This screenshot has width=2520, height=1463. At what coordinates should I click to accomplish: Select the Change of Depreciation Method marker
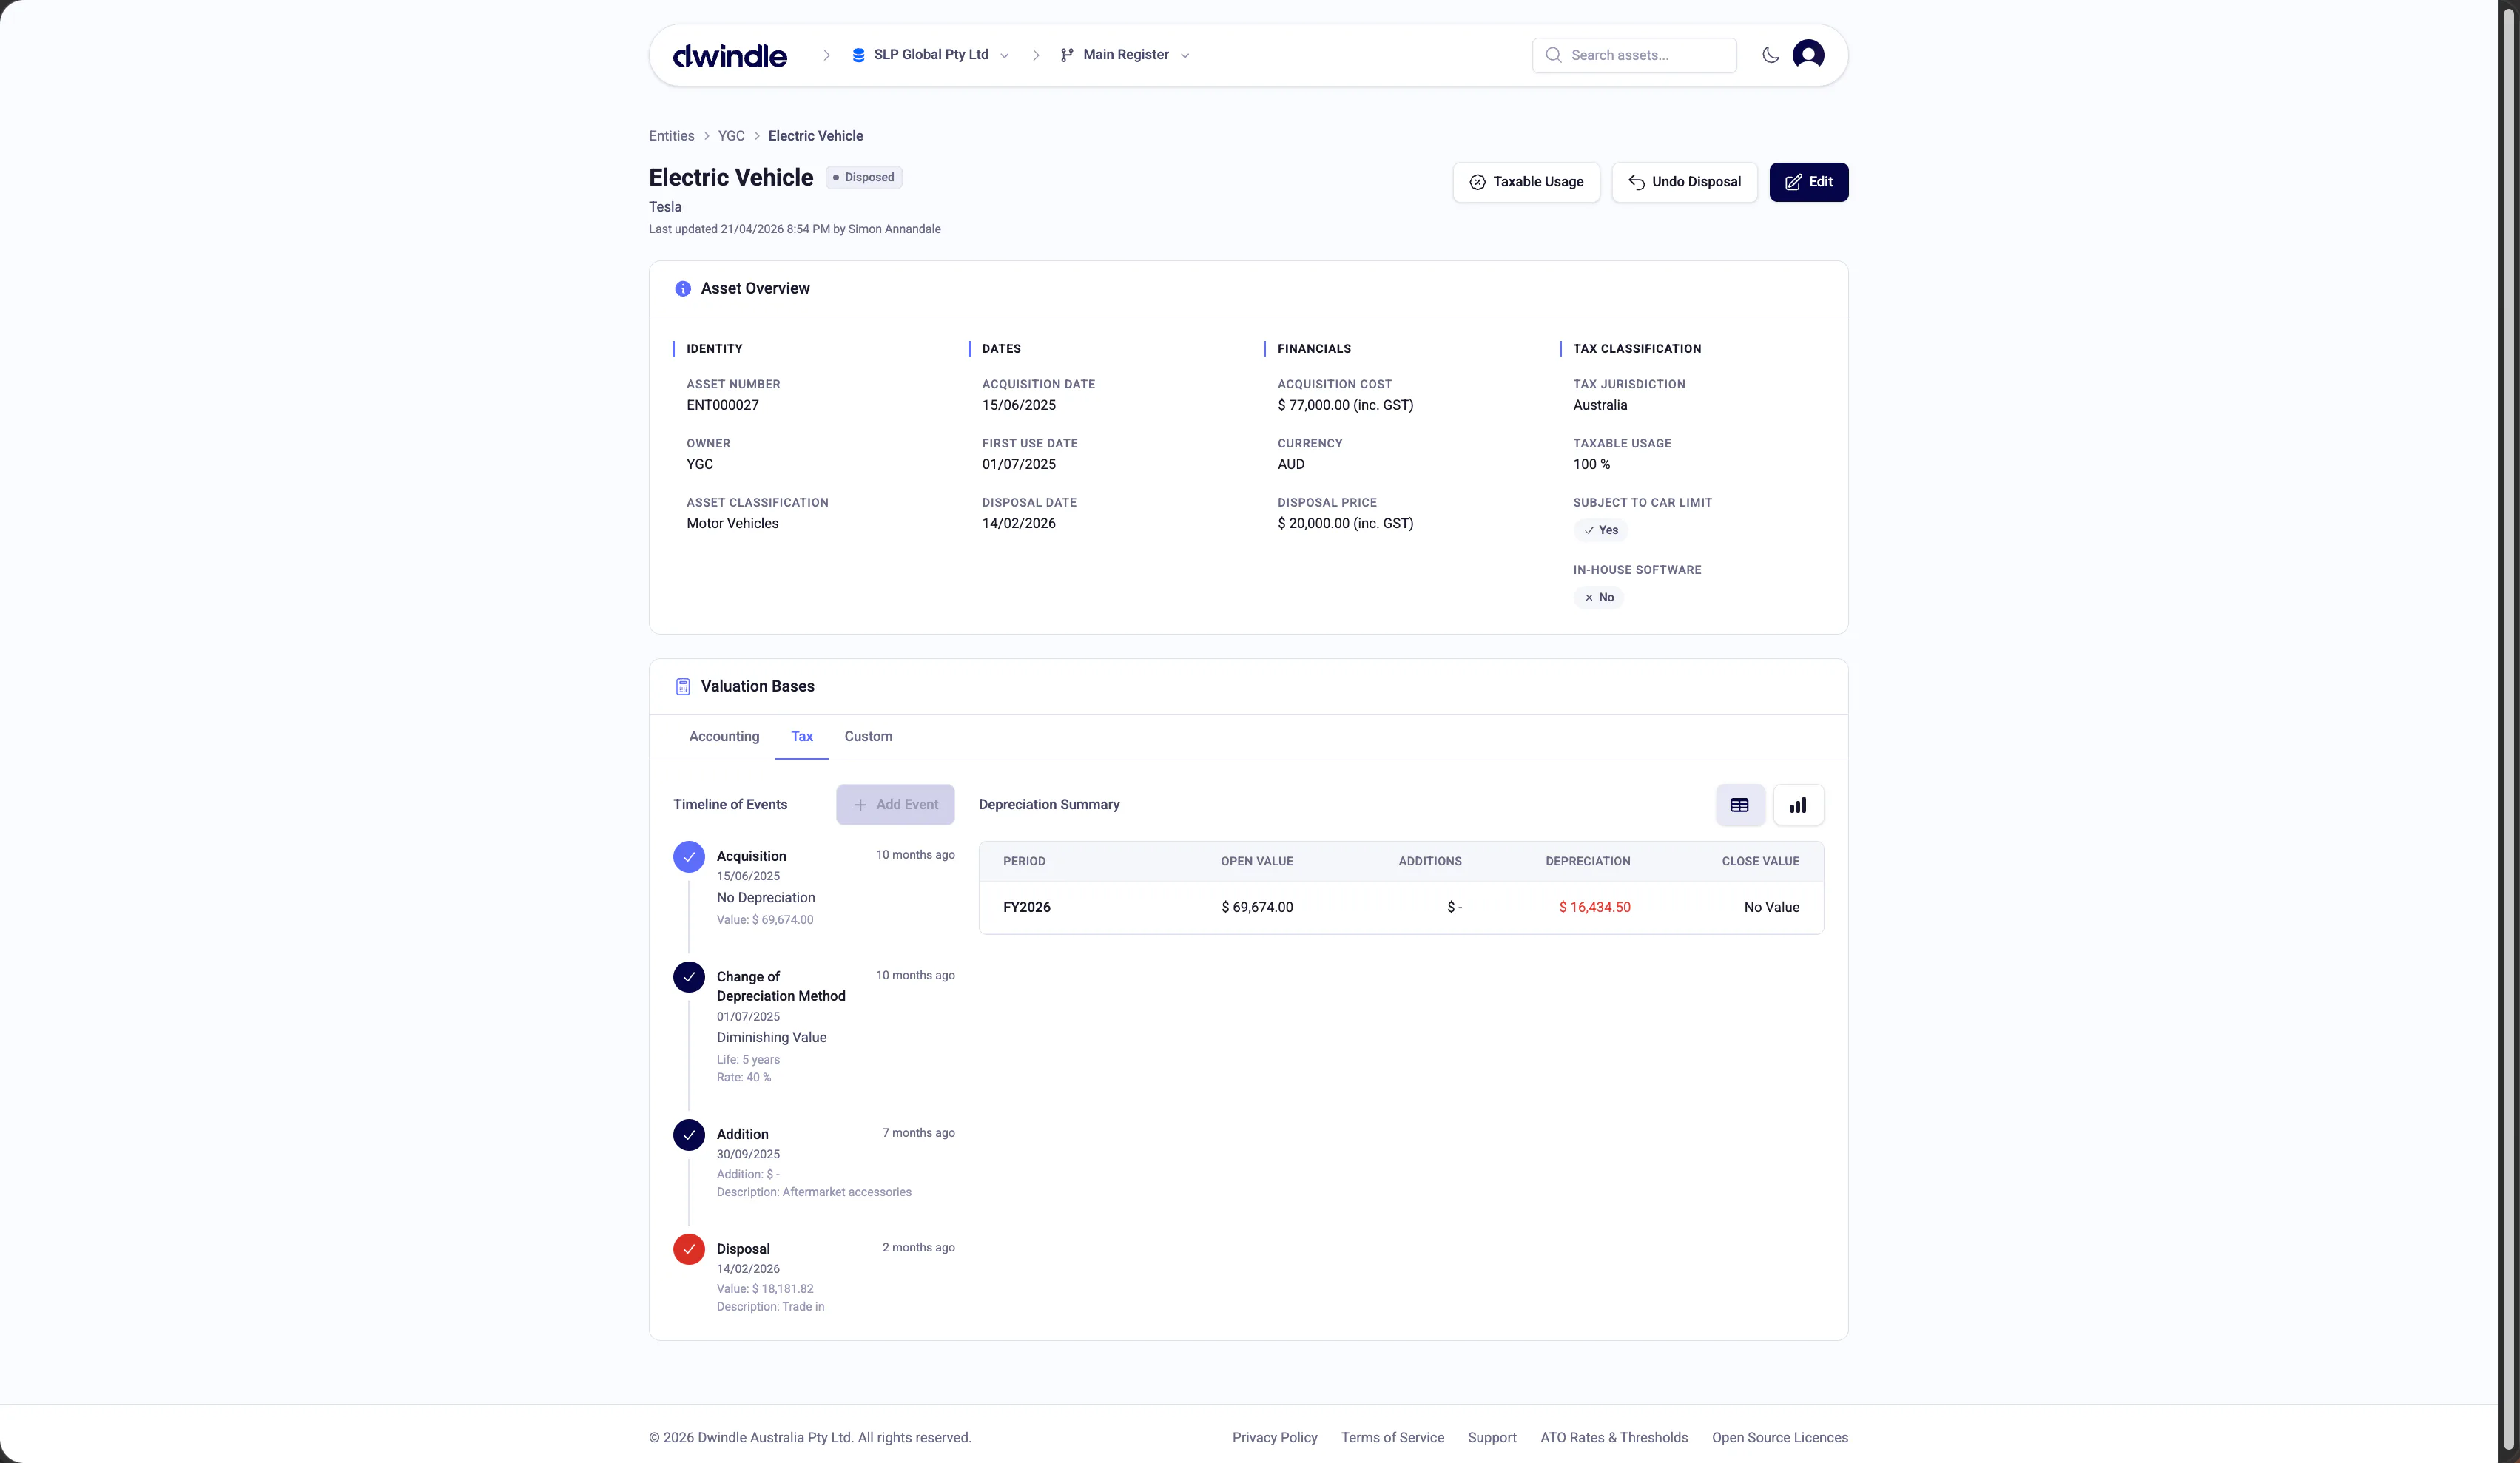689,977
